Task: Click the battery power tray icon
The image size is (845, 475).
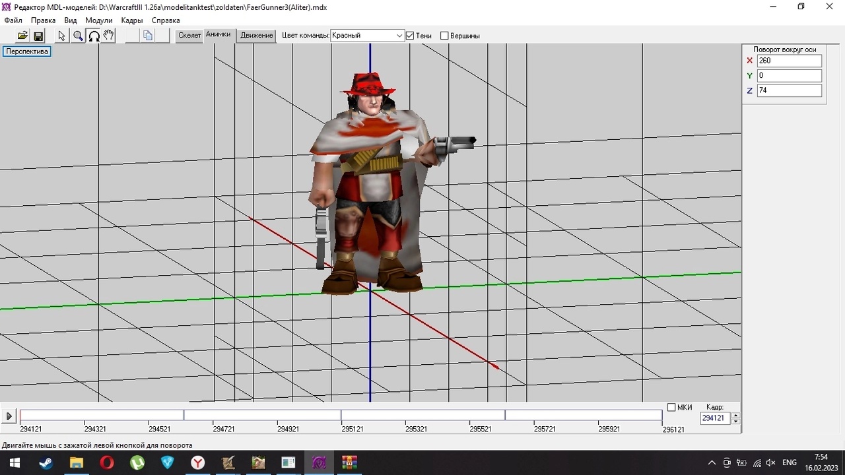Action: (x=741, y=462)
